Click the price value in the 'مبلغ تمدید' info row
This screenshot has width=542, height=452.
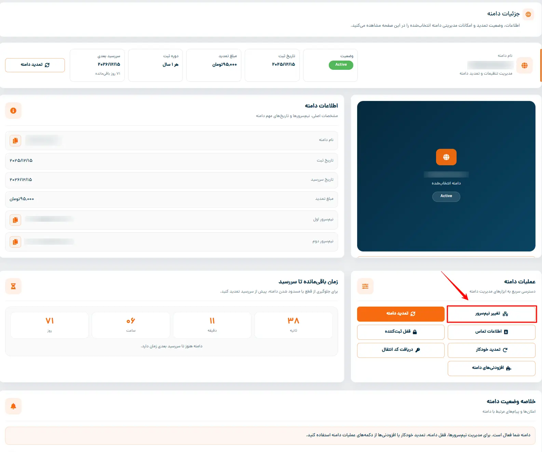22,199
